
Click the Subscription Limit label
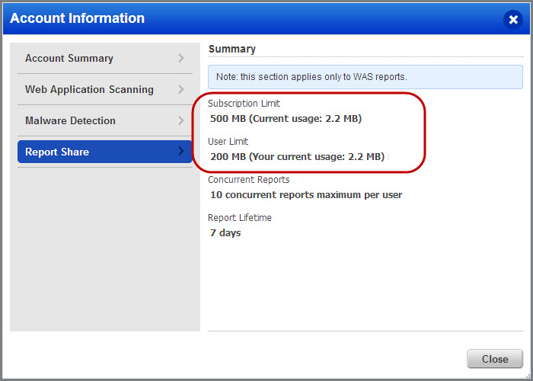(244, 104)
